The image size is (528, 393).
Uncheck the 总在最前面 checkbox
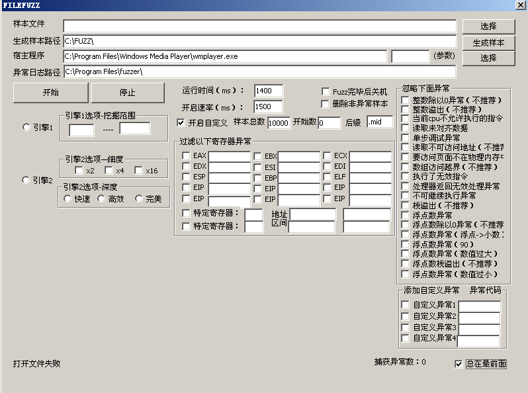(x=459, y=364)
